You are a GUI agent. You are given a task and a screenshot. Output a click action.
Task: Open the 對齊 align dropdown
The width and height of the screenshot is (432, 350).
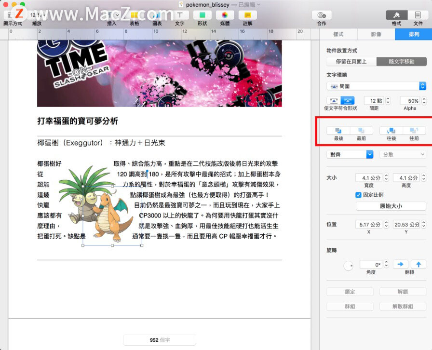pos(350,154)
